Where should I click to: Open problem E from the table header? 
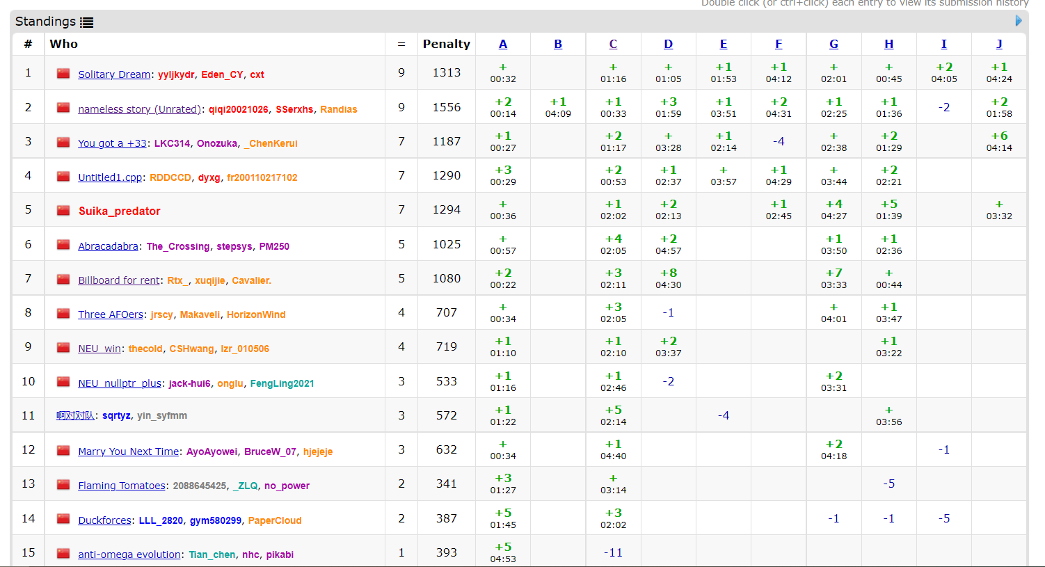tap(724, 44)
